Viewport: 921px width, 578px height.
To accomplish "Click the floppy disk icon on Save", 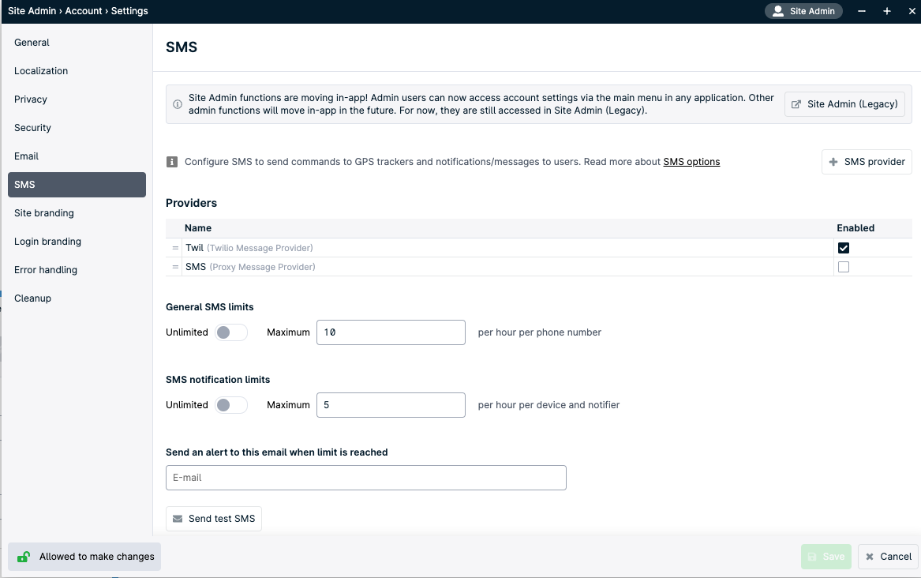I will [x=812, y=556].
